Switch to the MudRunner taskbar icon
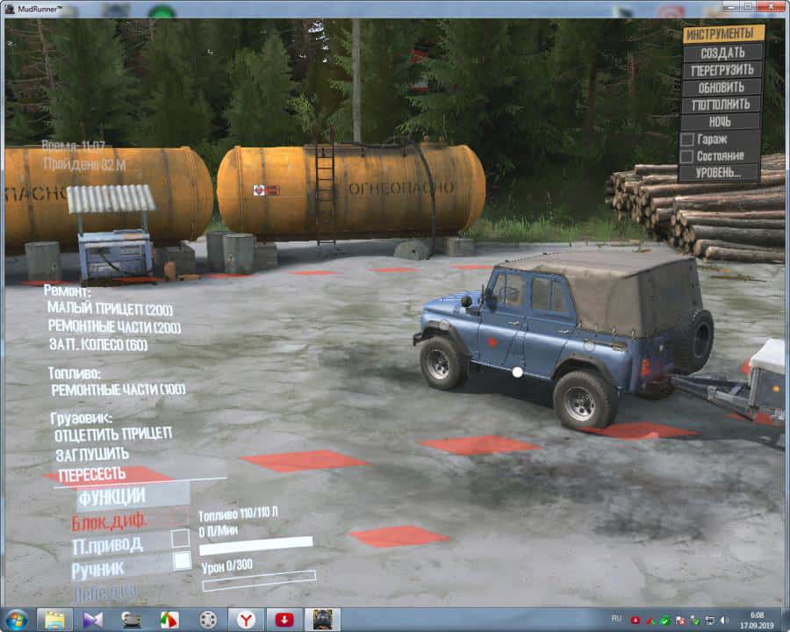 [322, 619]
